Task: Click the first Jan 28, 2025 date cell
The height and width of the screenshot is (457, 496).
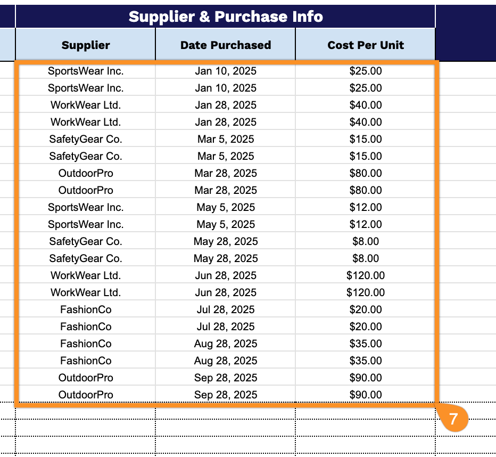Action: (226, 105)
